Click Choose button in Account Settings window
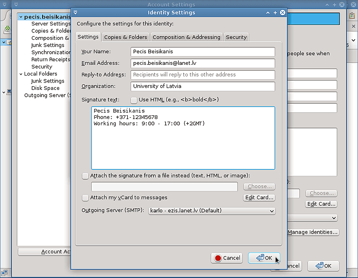The image size is (358, 278). [x=321, y=193]
